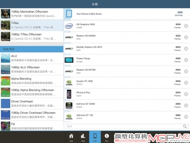This screenshot has width=190, height=143.
Task: Click the GeForce GT 130 name
Action: point(85,115)
